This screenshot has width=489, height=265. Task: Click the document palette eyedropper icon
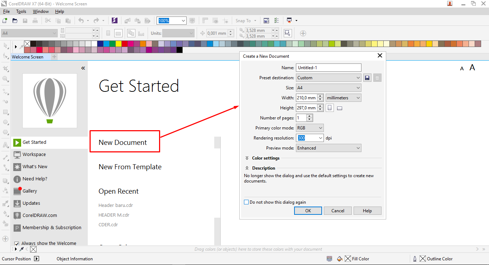(x=21, y=249)
